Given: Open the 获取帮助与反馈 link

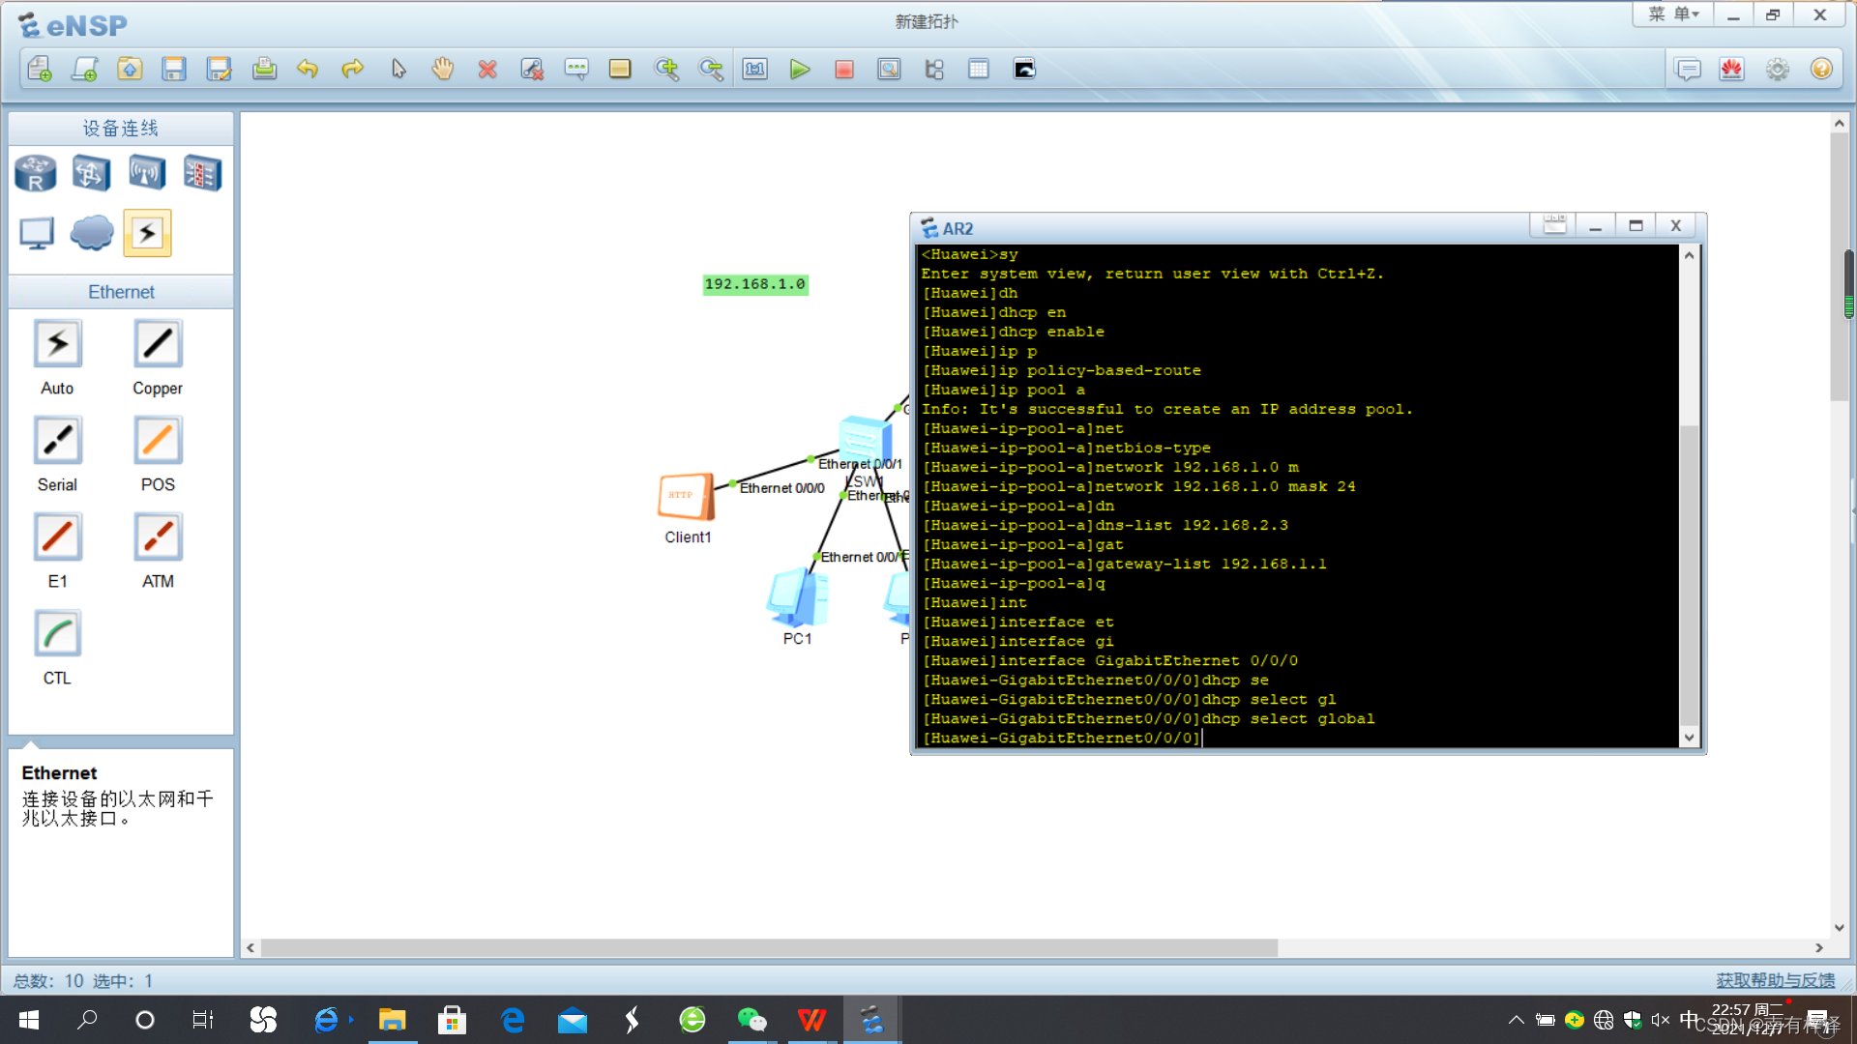Looking at the screenshot, I should 1775,980.
